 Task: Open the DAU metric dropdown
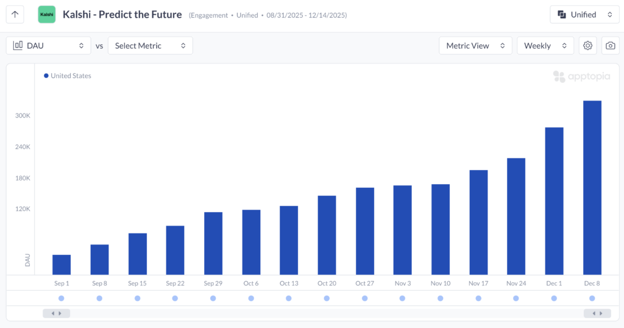(x=48, y=46)
